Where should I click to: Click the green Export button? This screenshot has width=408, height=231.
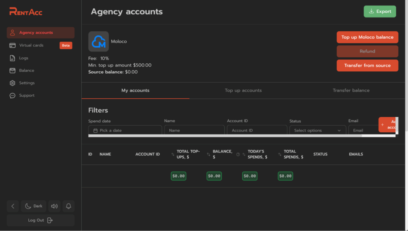(380, 12)
